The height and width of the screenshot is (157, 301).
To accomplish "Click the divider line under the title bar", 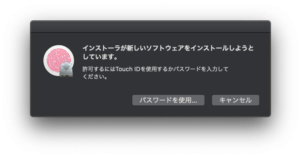I will pos(150,32).
